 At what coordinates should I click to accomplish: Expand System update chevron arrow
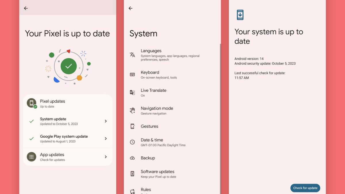[x=106, y=121]
